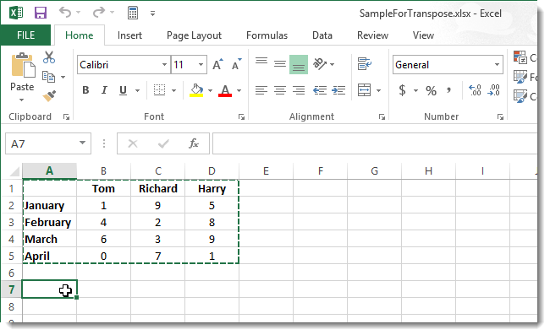
Task: Click the Insert Function fx icon
Action: pyautogui.click(x=194, y=143)
